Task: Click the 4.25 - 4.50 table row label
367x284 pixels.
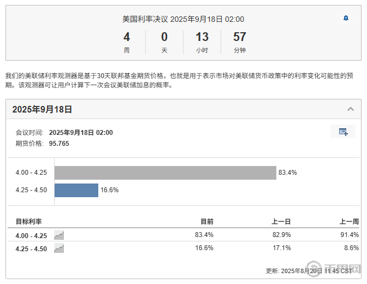Action: [31, 248]
